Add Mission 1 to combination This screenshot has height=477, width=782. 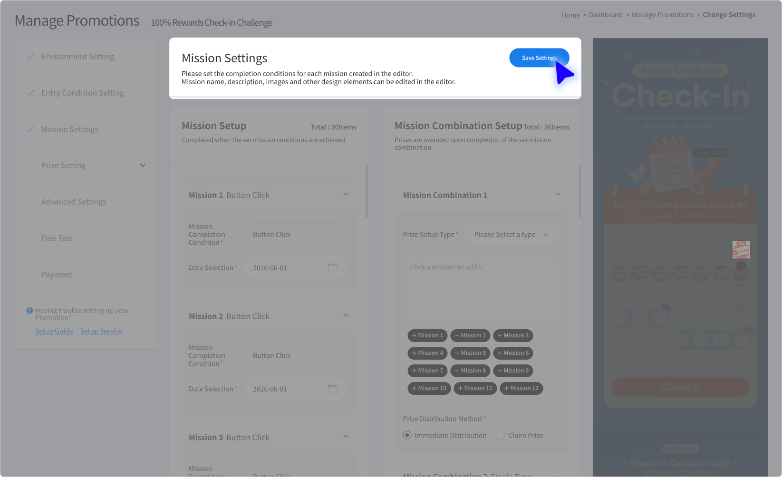427,335
